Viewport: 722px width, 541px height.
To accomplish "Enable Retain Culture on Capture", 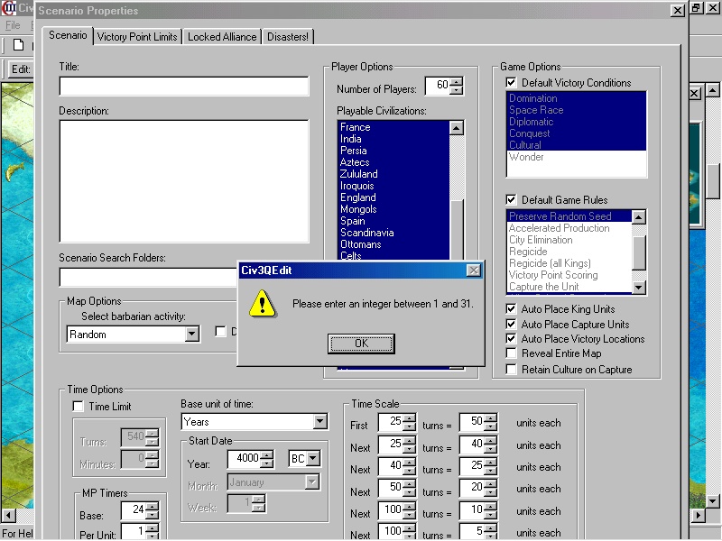I will pyautogui.click(x=511, y=370).
